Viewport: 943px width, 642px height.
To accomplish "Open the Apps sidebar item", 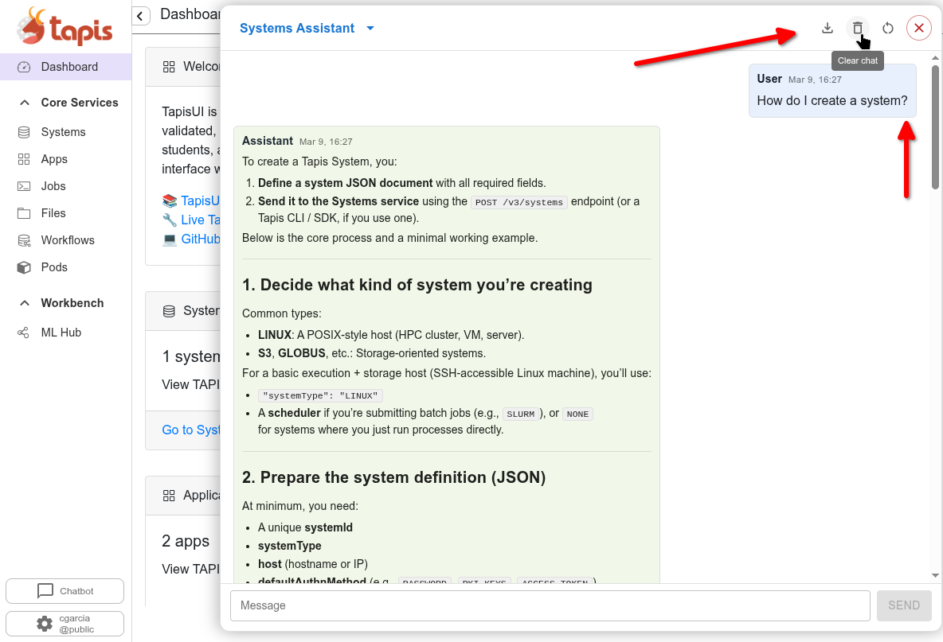I will [x=54, y=159].
